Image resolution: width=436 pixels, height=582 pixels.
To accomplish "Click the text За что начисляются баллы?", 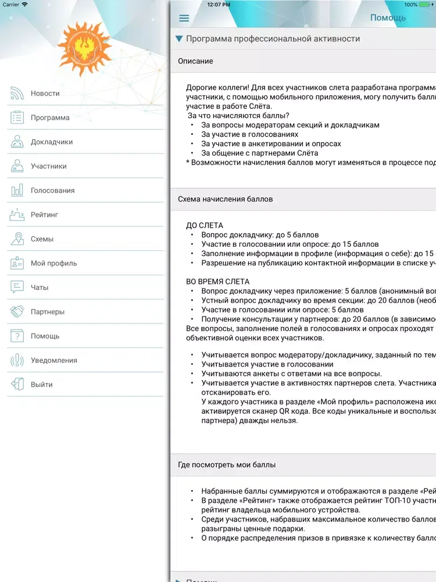I will click(x=238, y=115).
